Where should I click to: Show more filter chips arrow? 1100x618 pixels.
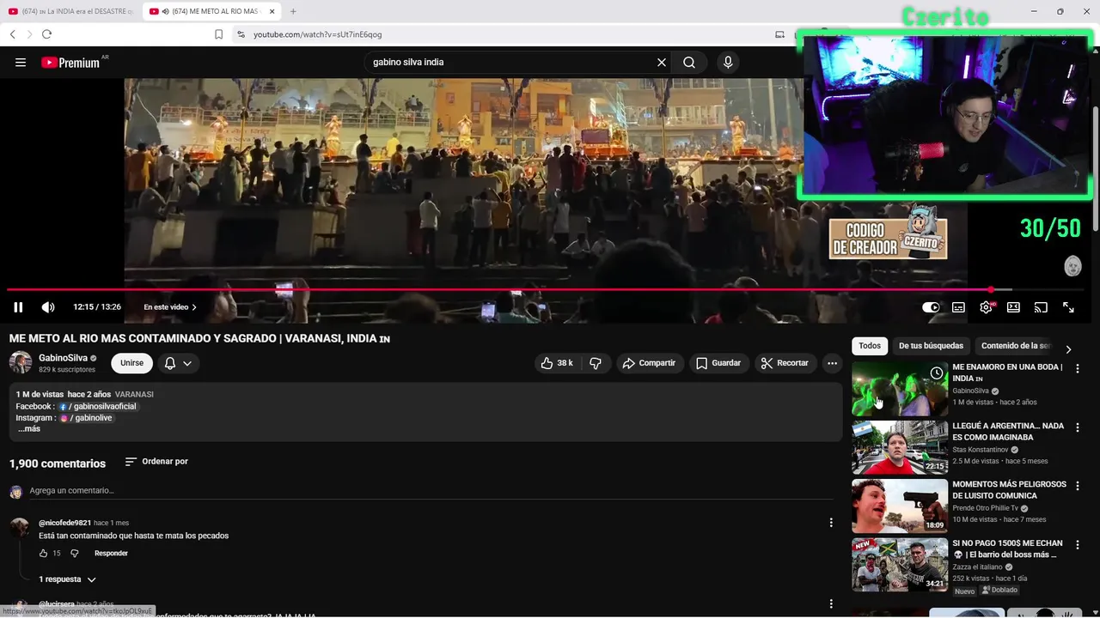(x=1068, y=349)
